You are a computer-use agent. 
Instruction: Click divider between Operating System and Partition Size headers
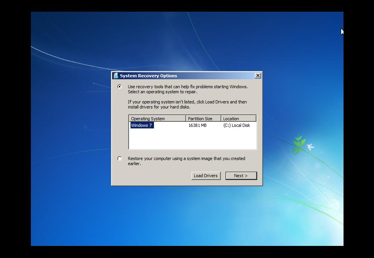[186, 119]
